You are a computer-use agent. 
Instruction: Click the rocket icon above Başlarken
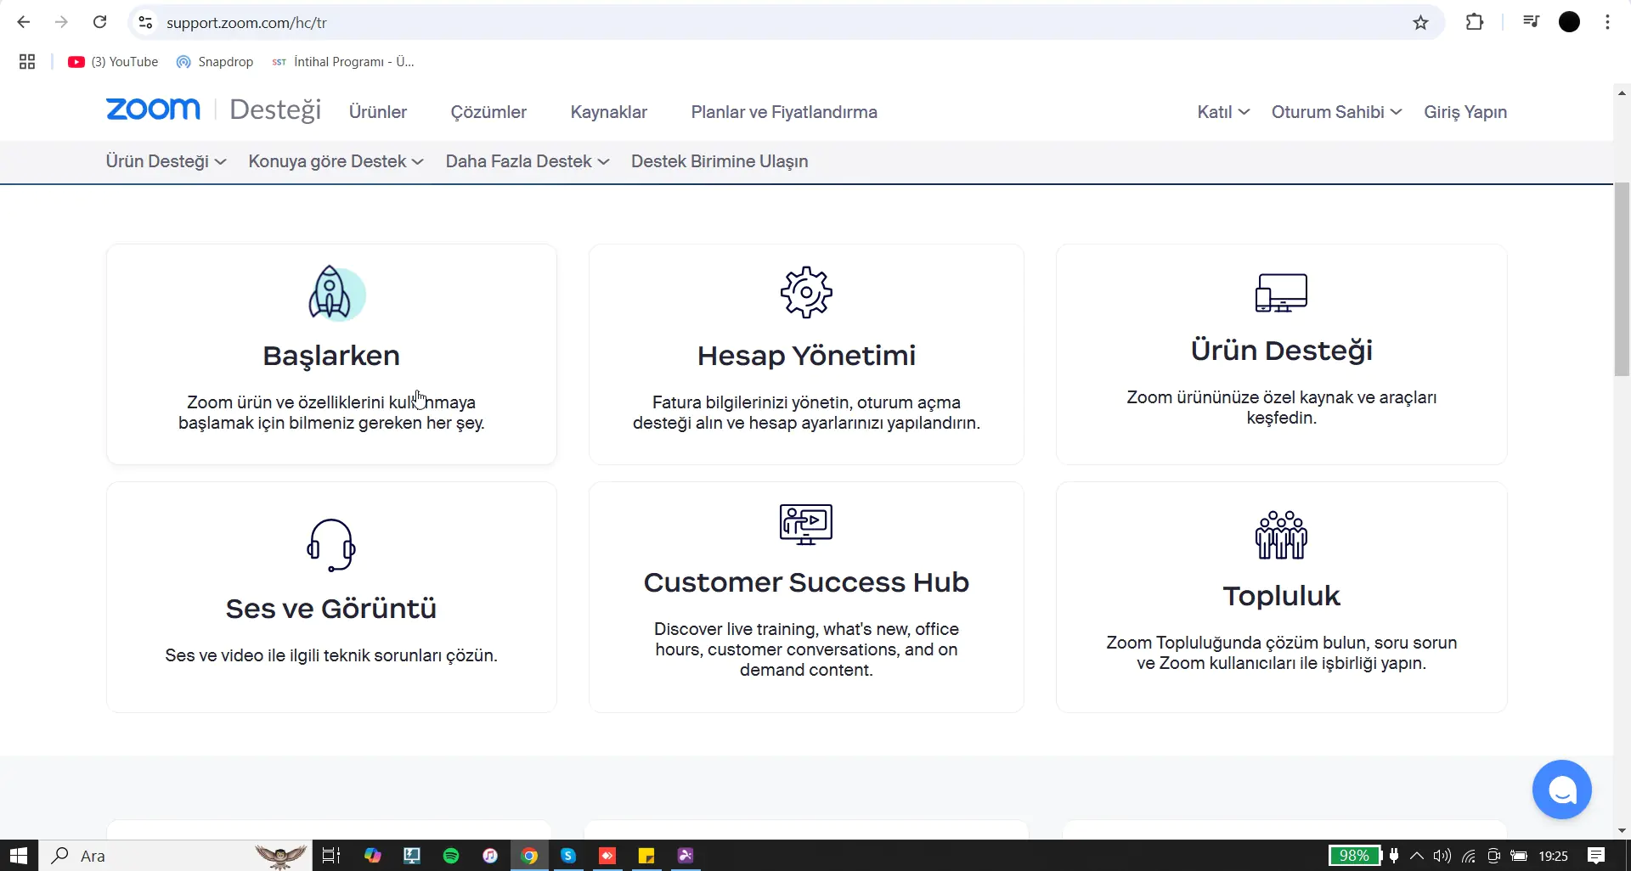click(x=331, y=293)
